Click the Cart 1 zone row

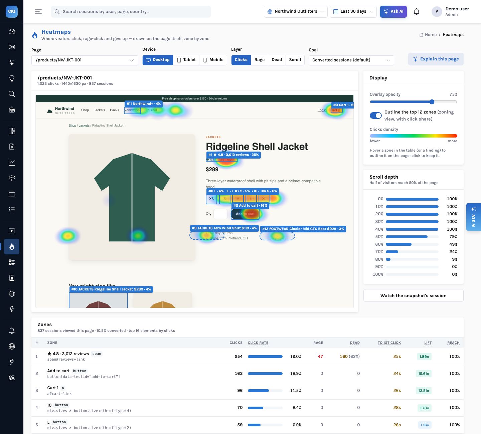coord(248,391)
